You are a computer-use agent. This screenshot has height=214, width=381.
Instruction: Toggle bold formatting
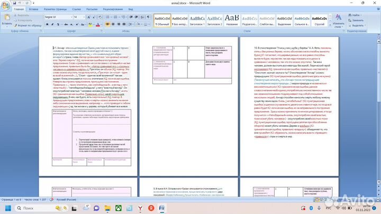(46, 25)
